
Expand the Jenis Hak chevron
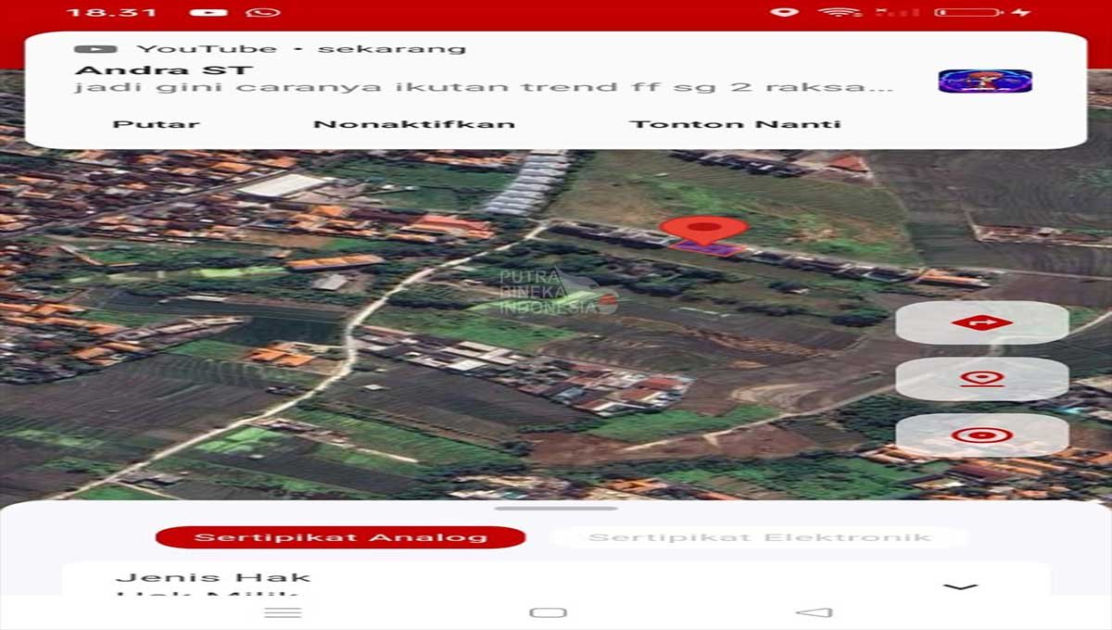(960, 586)
